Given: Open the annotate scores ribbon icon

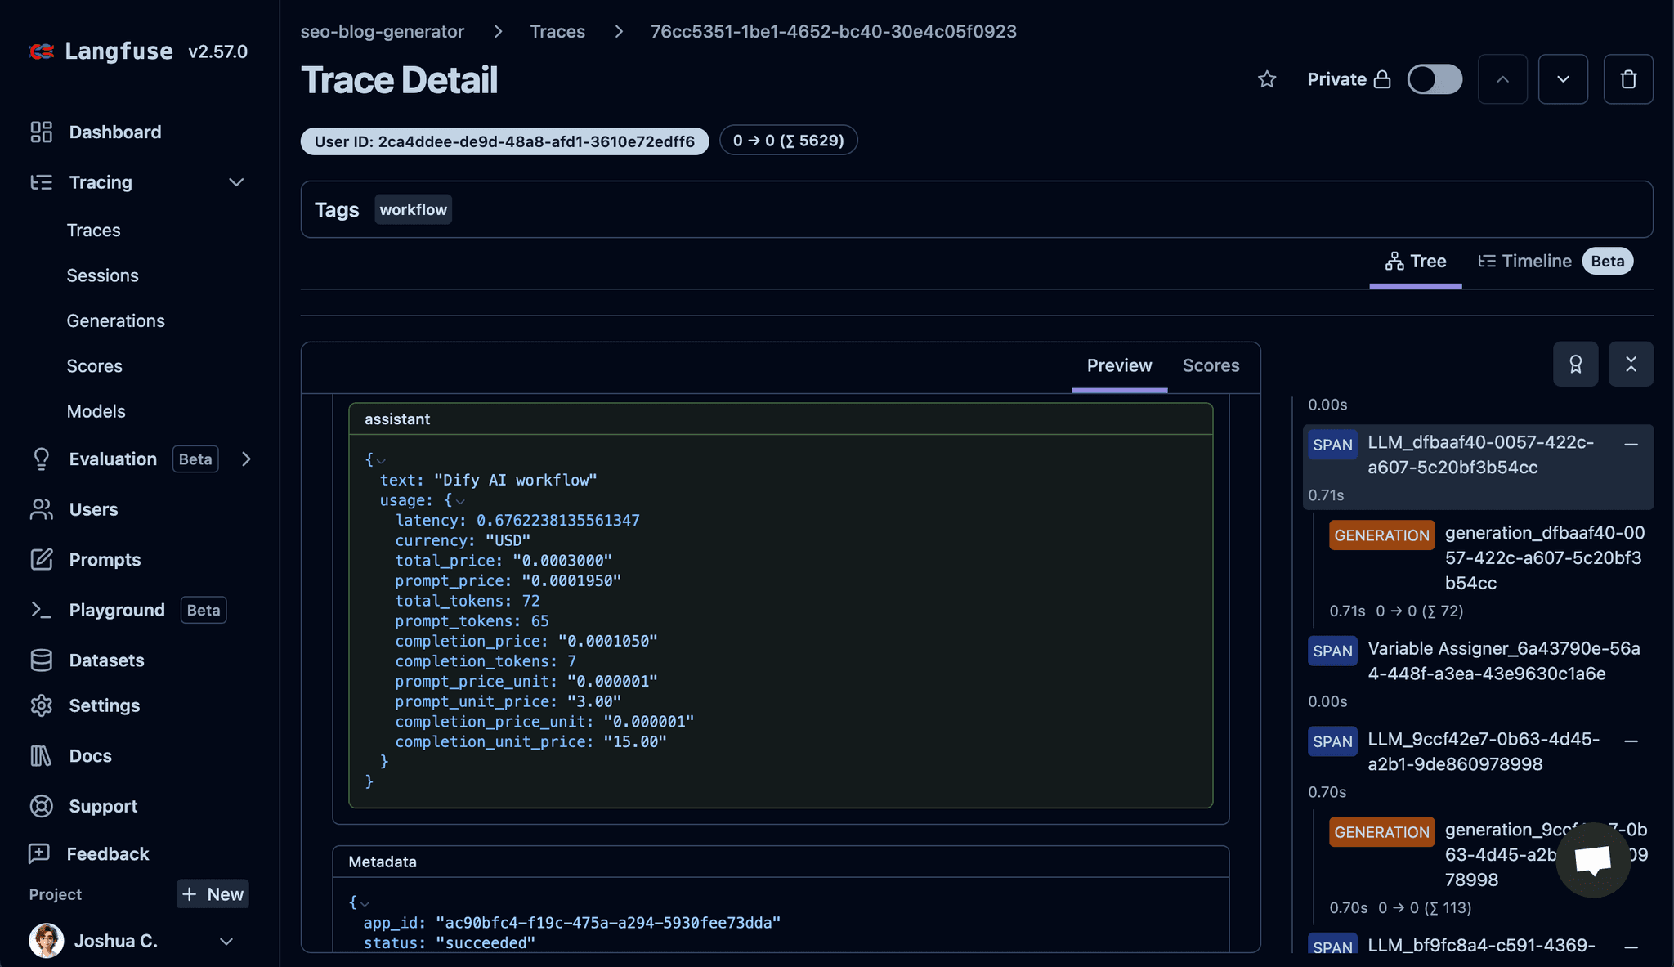Looking at the screenshot, I should (1576, 364).
